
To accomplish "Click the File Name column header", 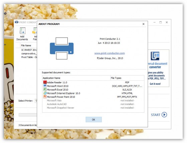I will click(x=26, y=45).
